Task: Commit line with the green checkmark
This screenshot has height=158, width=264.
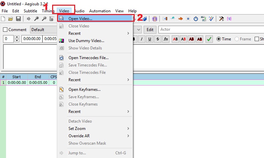Action: [209, 39]
